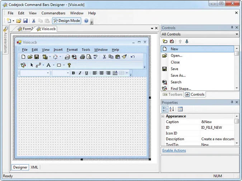Click the Cut scissors icon in main toolbar
242x181 pixels.
coord(34,21)
